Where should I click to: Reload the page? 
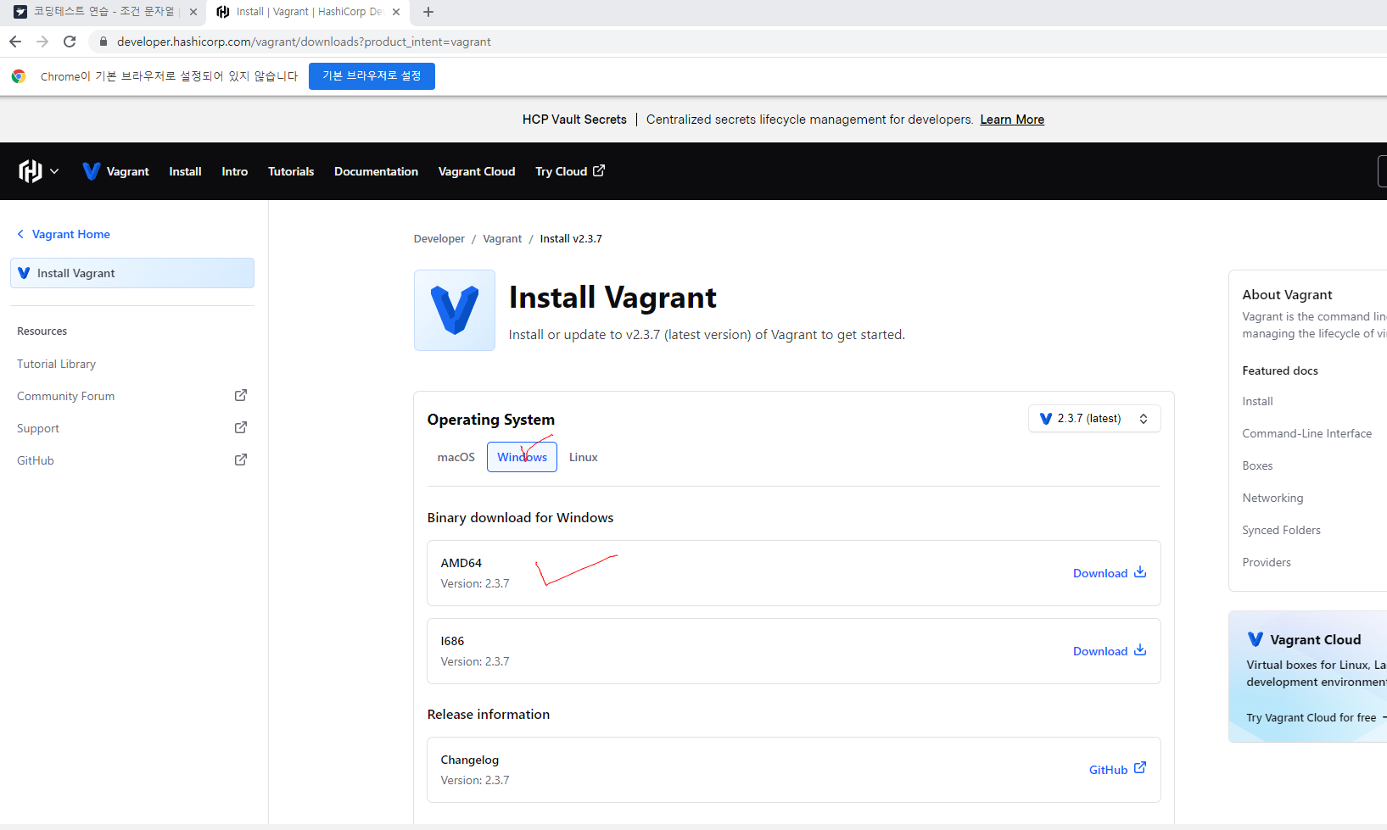70,42
